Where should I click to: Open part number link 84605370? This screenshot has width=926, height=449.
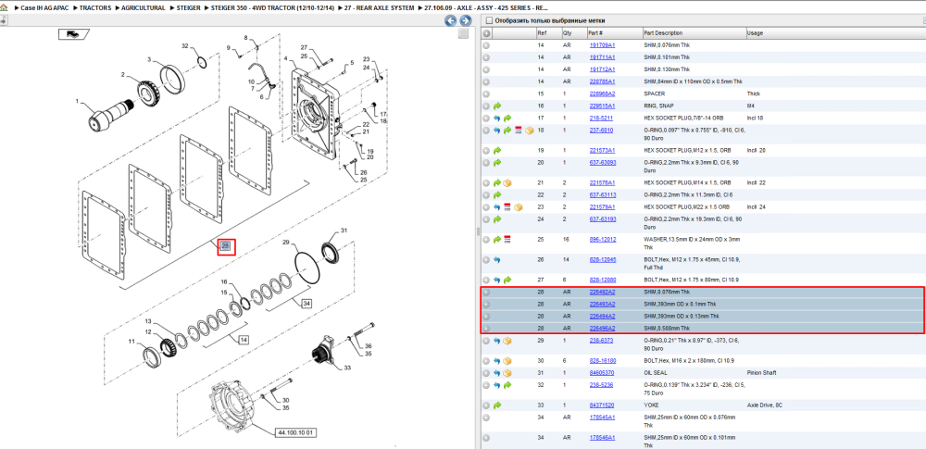(x=601, y=373)
